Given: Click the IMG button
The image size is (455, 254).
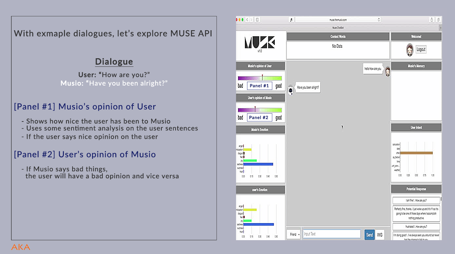Looking at the screenshot, I should click(380, 234).
